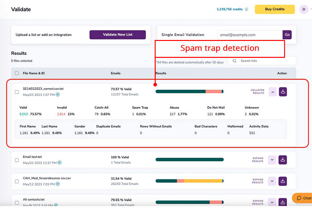
Task: Expand results for Email test.txt
Action: point(272,160)
